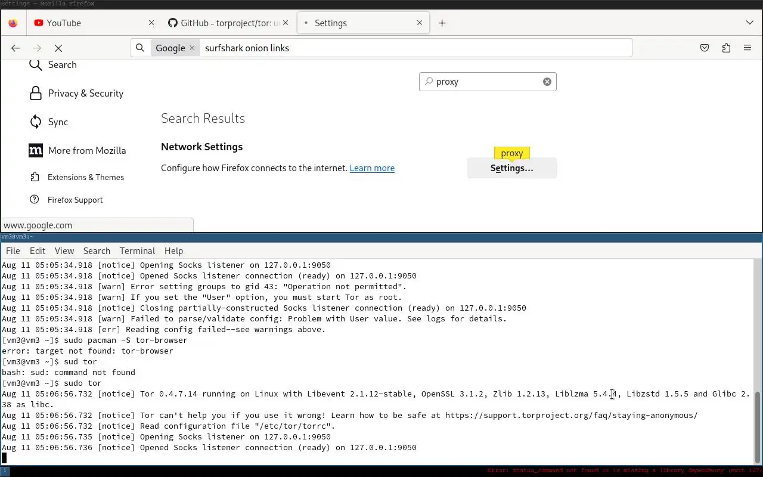Click the Privacy & Security lock icon
Screen dimensions: 763x477
(36, 94)
